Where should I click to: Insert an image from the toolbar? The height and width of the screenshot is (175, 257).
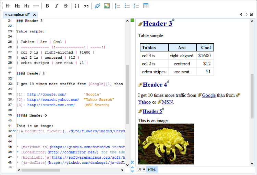click(107, 6)
